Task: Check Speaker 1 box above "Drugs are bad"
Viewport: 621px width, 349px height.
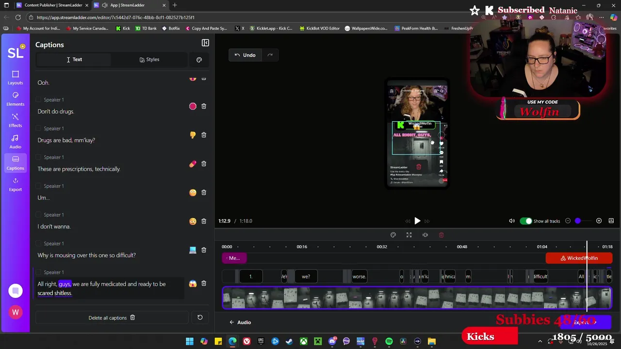Action: [38, 128]
